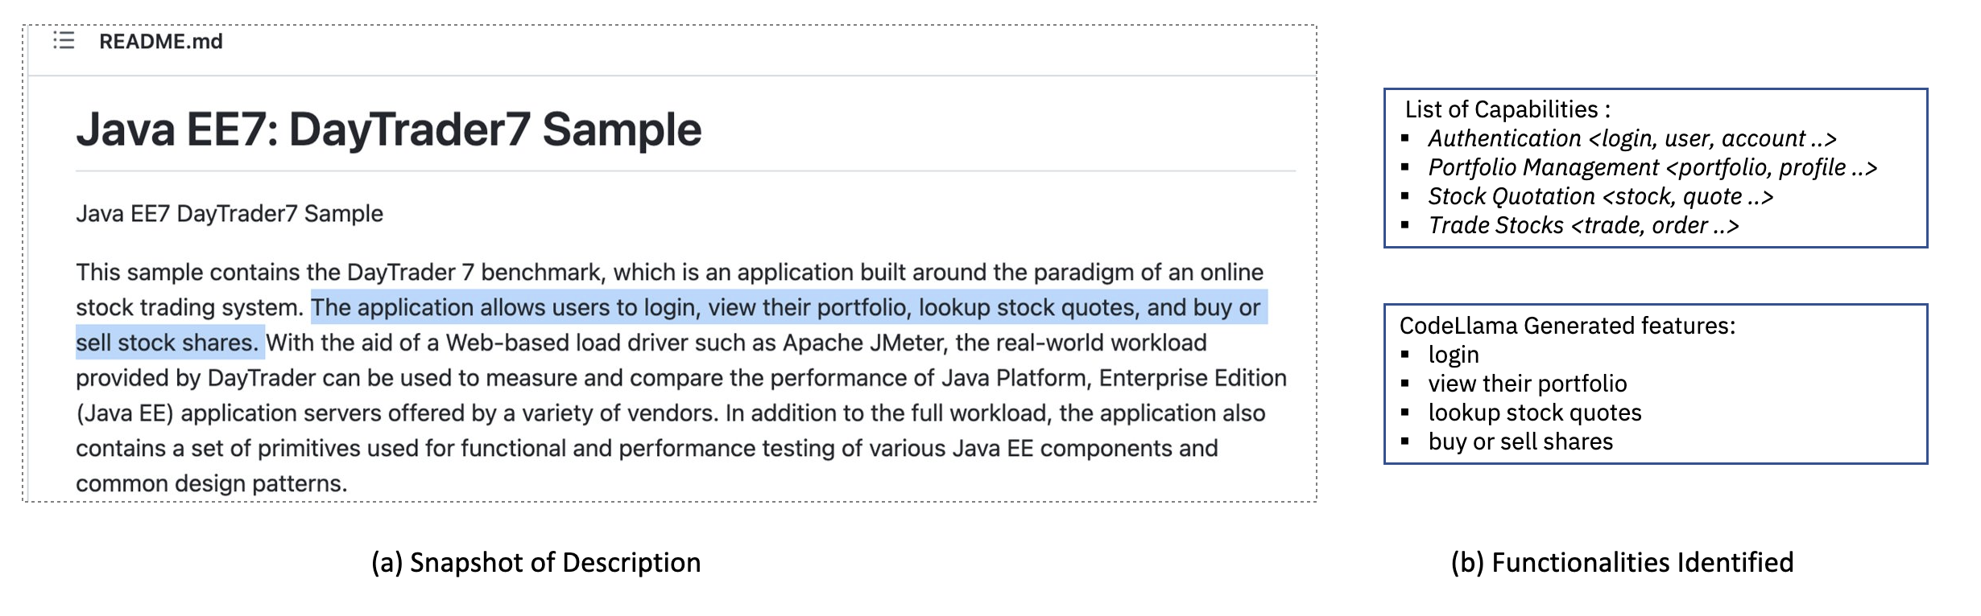Select the Portfolio Management capability item

click(x=1652, y=167)
